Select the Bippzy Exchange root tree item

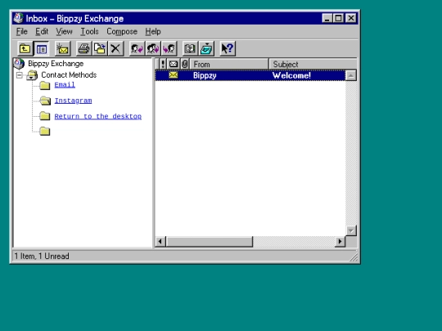click(x=56, y=64)
